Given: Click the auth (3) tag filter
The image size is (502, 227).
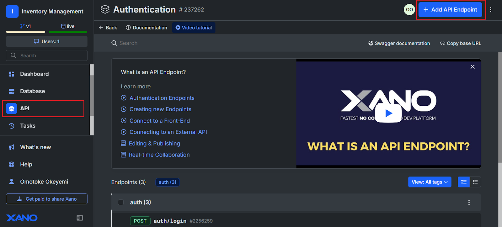Looking at the screenshot, I should click(x=168, y=182).
